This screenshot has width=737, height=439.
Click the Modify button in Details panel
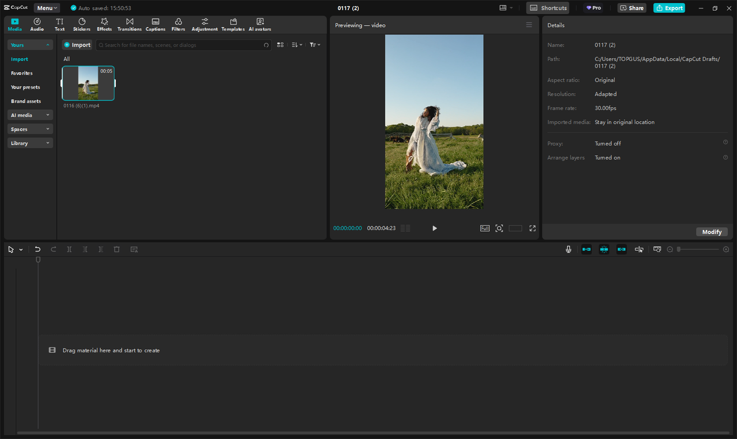(x=712, y=231)
